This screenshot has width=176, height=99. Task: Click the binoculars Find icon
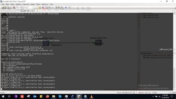pyautogui.click(x=43, y=7)
